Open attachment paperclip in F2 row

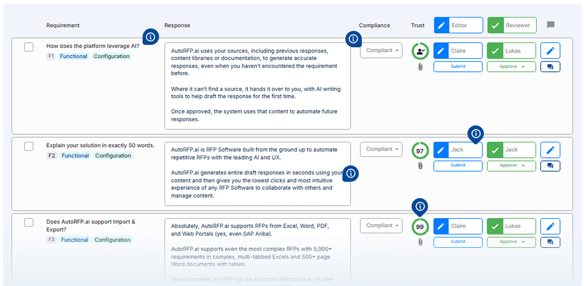point(420,166)
